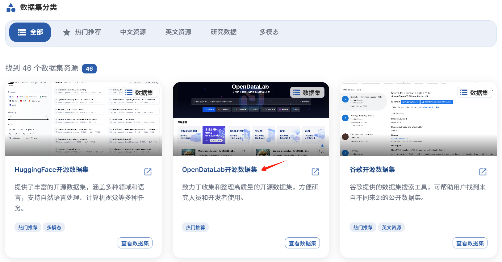This screenshot has width=502, height=262.
Task: Open OpenDataLab开源数据集 title link
Action: tap(220, 170)
